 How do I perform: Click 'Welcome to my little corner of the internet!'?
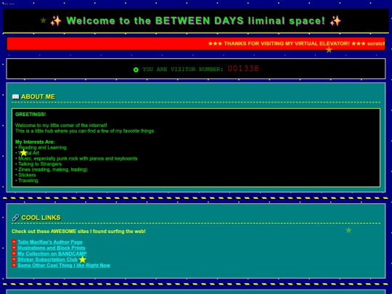click(x=61, y=126)
